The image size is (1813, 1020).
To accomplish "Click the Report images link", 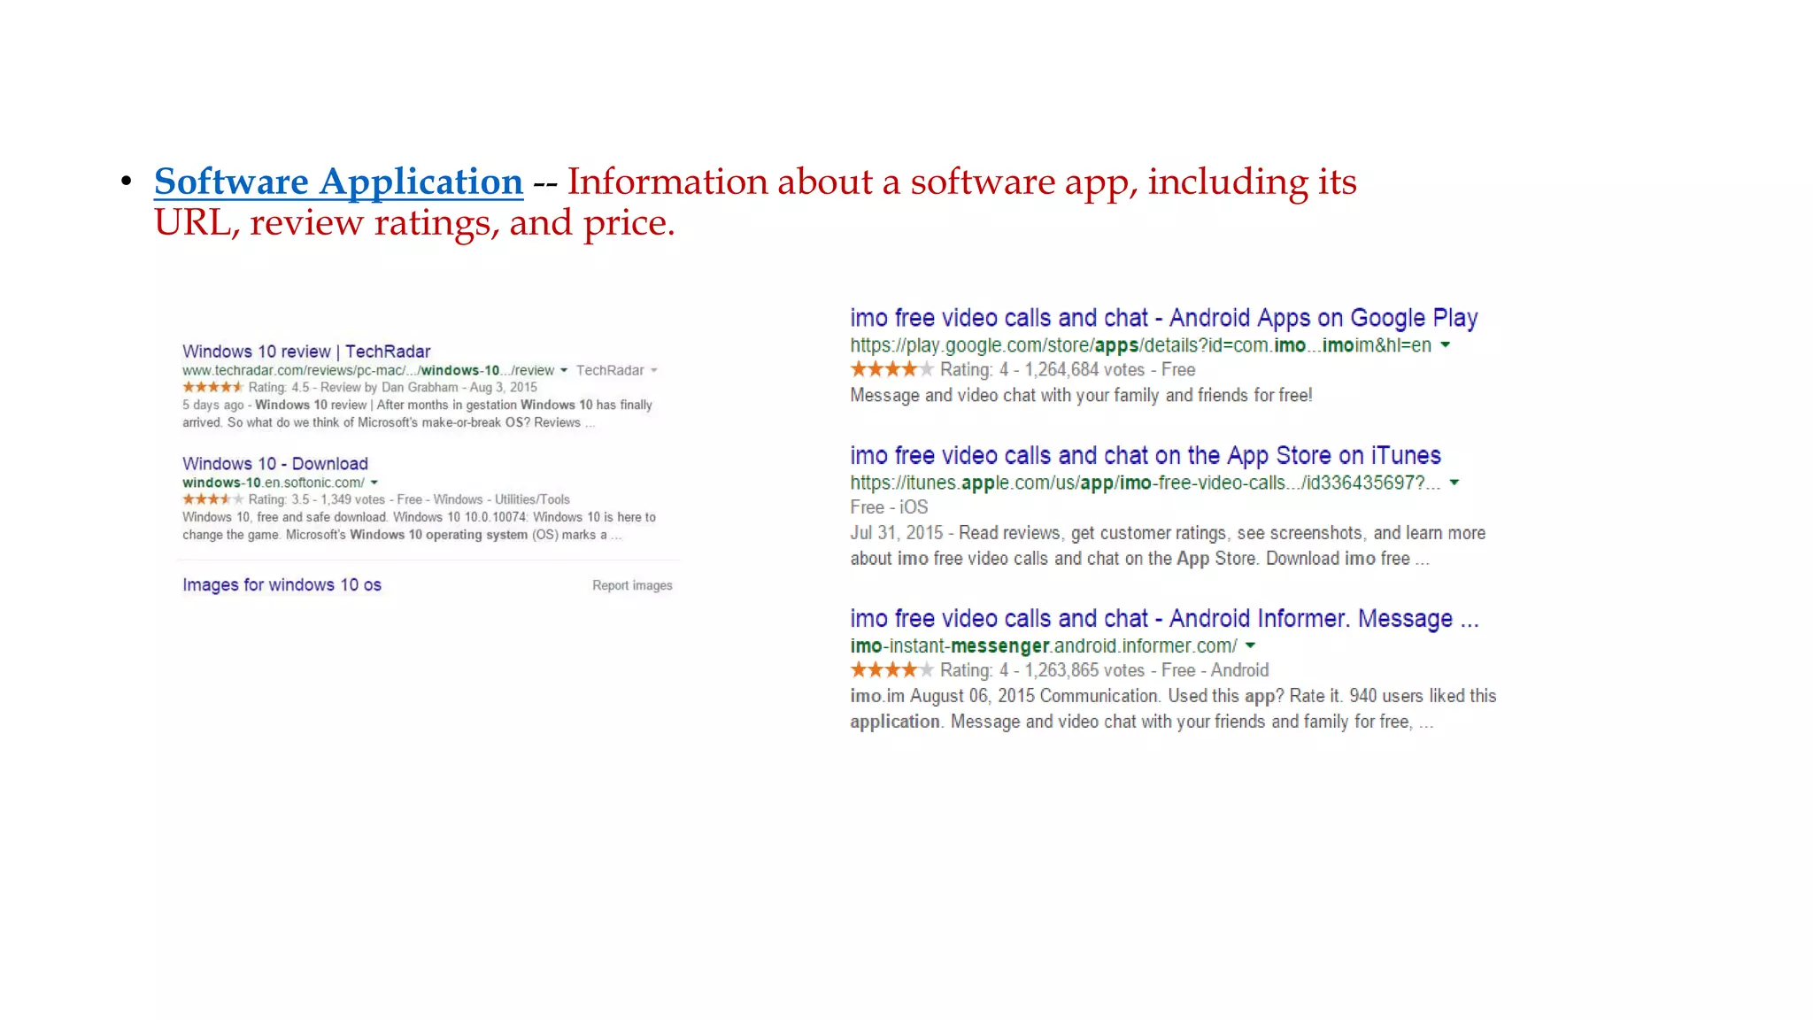I will tap(632, 586).
